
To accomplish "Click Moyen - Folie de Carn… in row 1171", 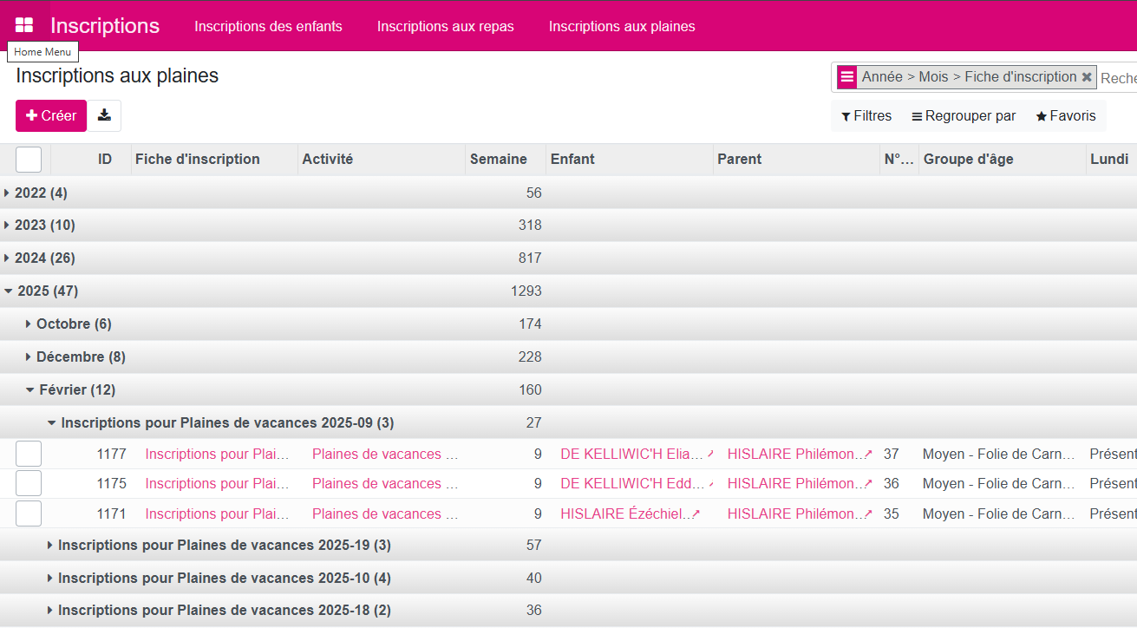I will tap(998, 514).
